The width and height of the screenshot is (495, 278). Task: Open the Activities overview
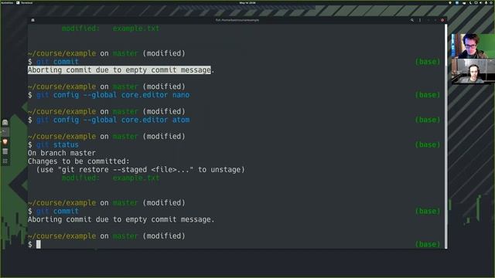click(7, 2)
